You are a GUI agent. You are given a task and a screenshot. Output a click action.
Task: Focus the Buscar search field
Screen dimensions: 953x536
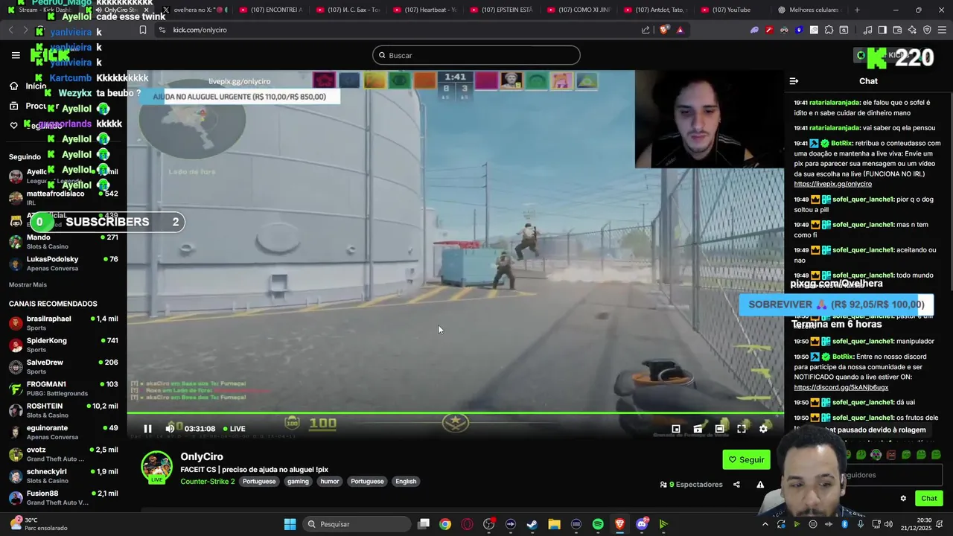tap(476, 55)
